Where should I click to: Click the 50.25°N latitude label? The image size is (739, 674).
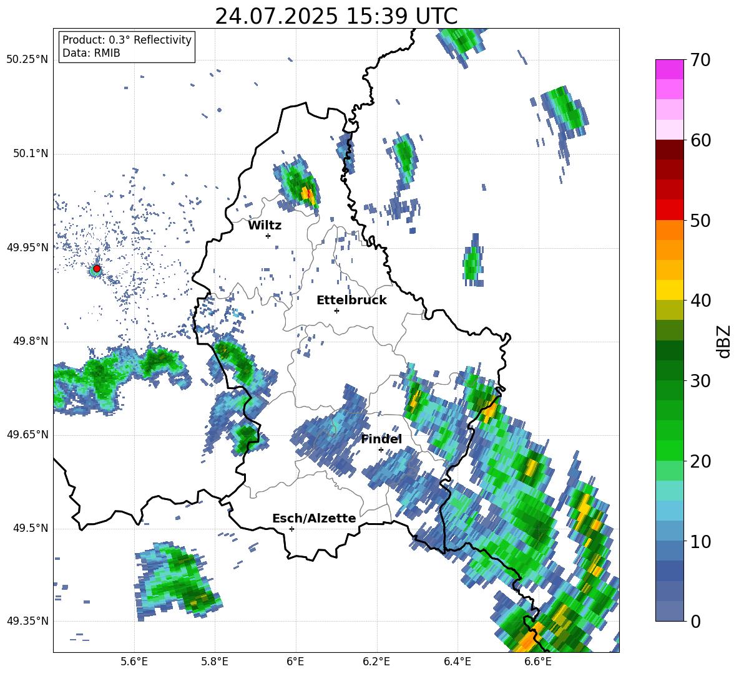(x=27, y=60)
